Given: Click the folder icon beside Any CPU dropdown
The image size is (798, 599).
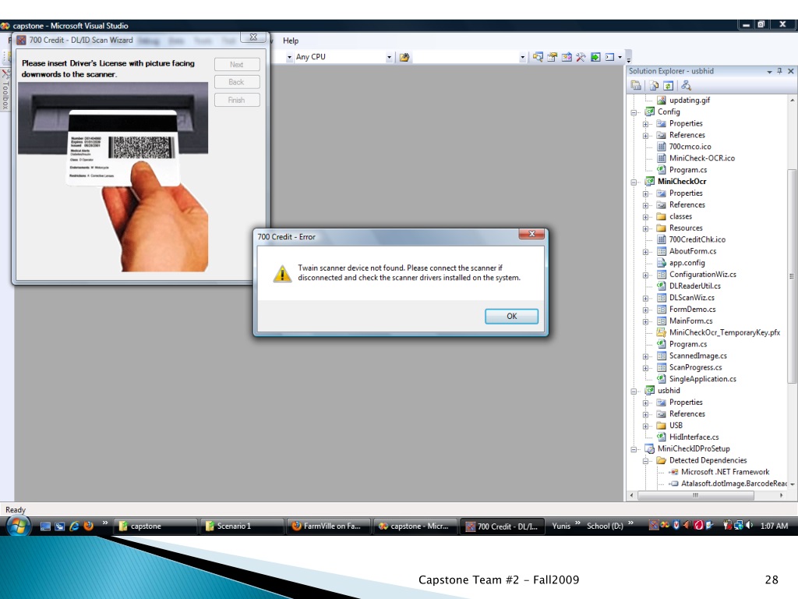Looking at the screenshot, I should pos(404,57).
